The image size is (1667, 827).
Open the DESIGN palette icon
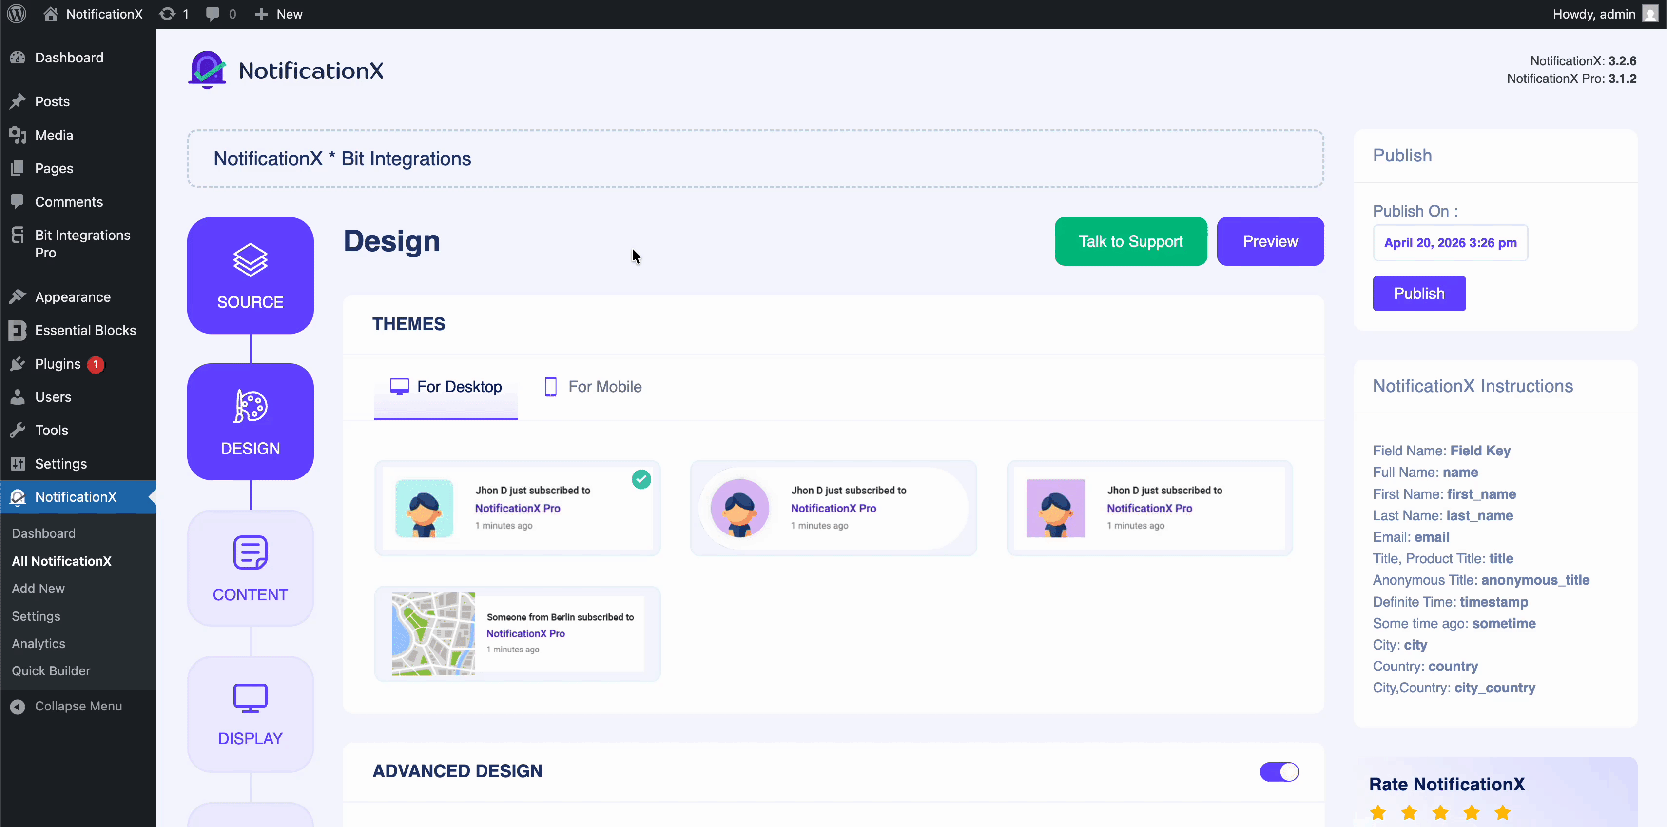click(250, 407)
